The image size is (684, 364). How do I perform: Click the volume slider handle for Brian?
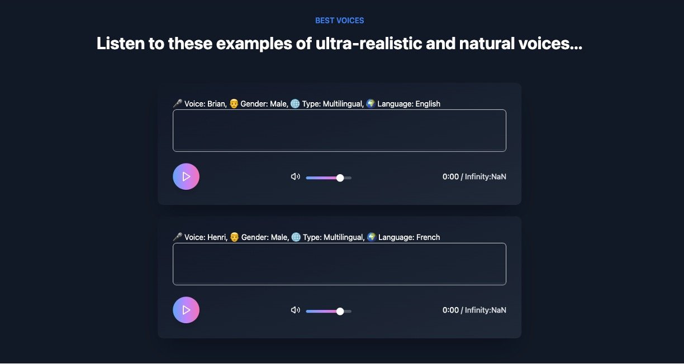pyautogui.click(x=340, y=178)
